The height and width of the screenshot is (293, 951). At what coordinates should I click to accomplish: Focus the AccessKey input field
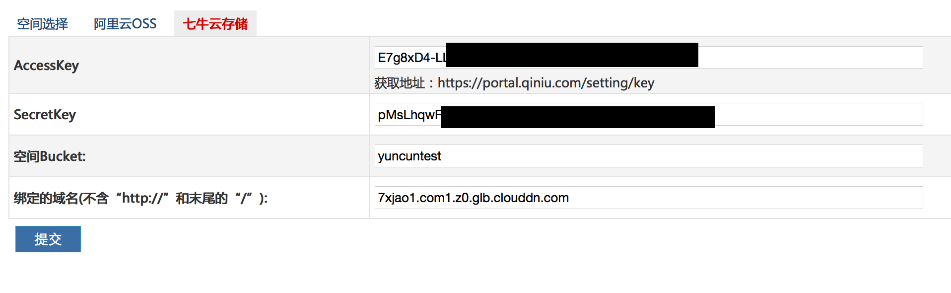tap(649, 57)
